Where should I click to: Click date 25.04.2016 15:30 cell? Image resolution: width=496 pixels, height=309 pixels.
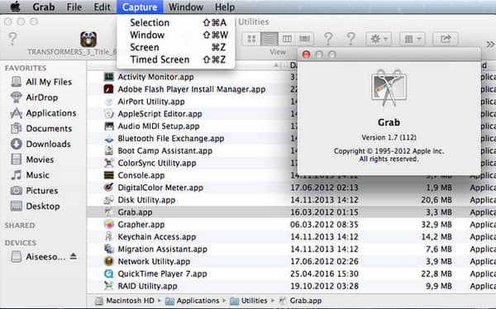[x=324, y=274]
